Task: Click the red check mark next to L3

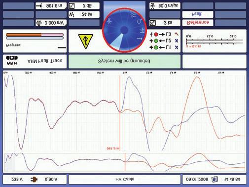Action: click(177, 34)
